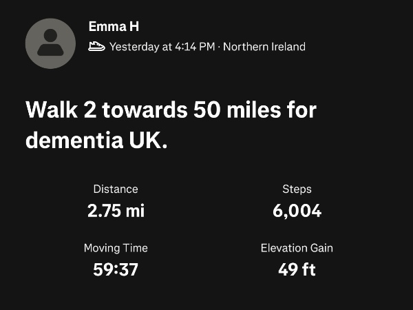
Task: Select the 2.75 distance number
Action: coord(104,211)
